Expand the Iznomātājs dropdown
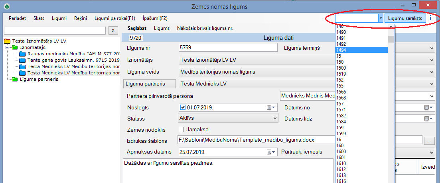The width and height of the screenshot is (440, 183). [432, 60]
